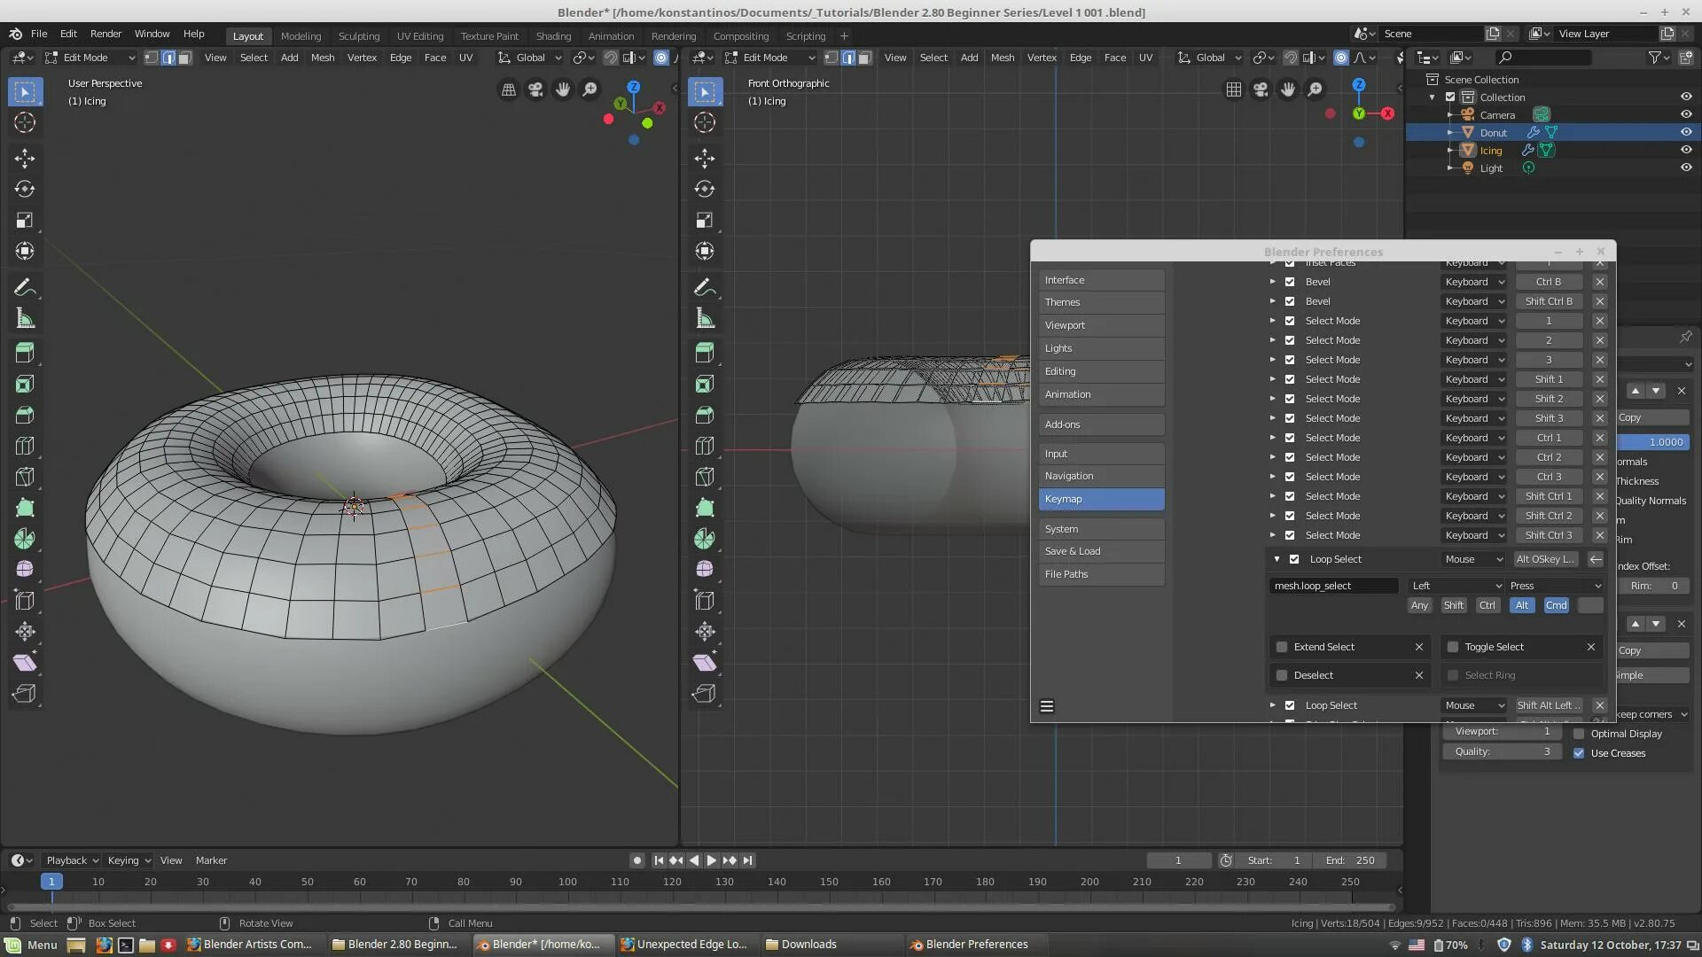Image resolution: width=1702 pixels, height=957 pixels.
Task: Pick the Extrude Region tool in left toolbar
Action: [x=25, y=353]
